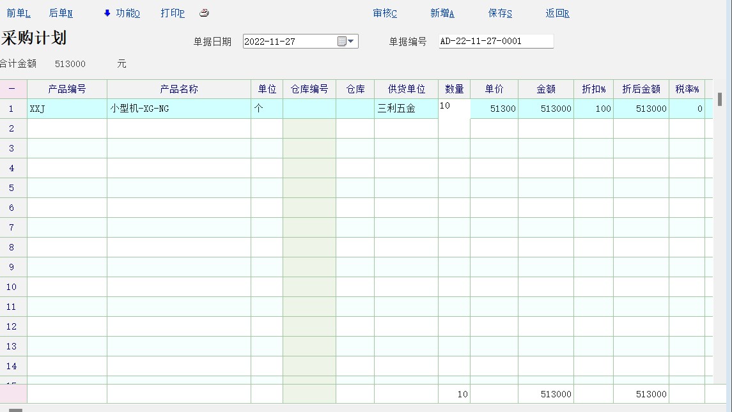Click the vertical scrollbar thumb on the right
This screenshot has width=732, height=412.
point(719,99)
